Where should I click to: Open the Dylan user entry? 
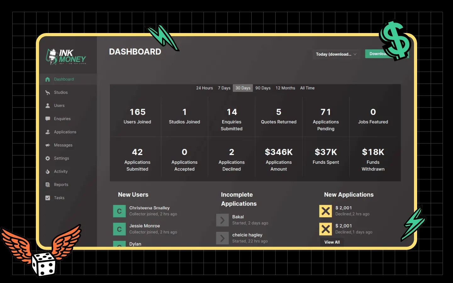coord(135,244)
